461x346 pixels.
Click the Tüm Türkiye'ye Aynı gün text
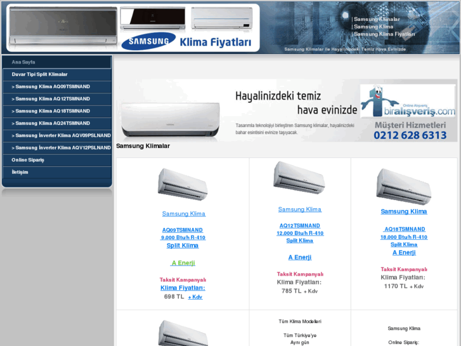[300, 339]
